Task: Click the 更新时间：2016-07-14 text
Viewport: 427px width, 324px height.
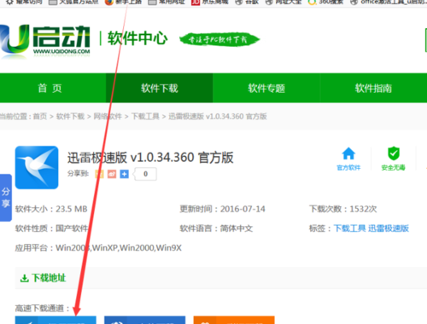Action: coord(222,209)
